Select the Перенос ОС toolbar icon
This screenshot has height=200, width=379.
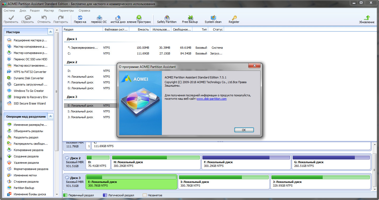(x=99, y=19)
